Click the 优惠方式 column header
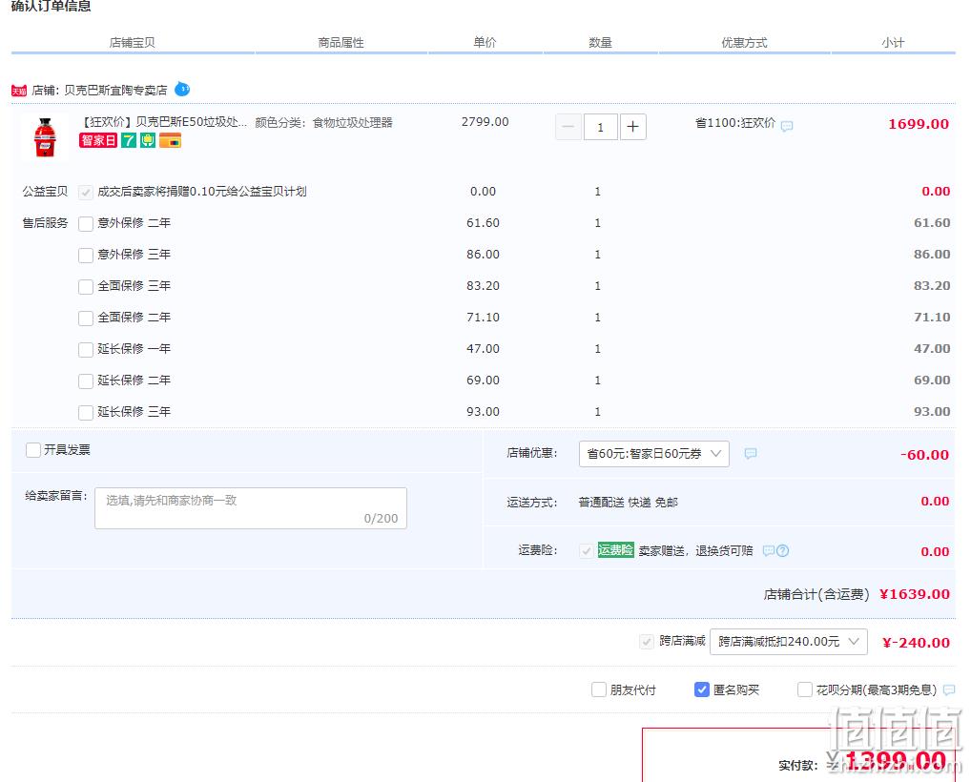 [x=744, y=43]
